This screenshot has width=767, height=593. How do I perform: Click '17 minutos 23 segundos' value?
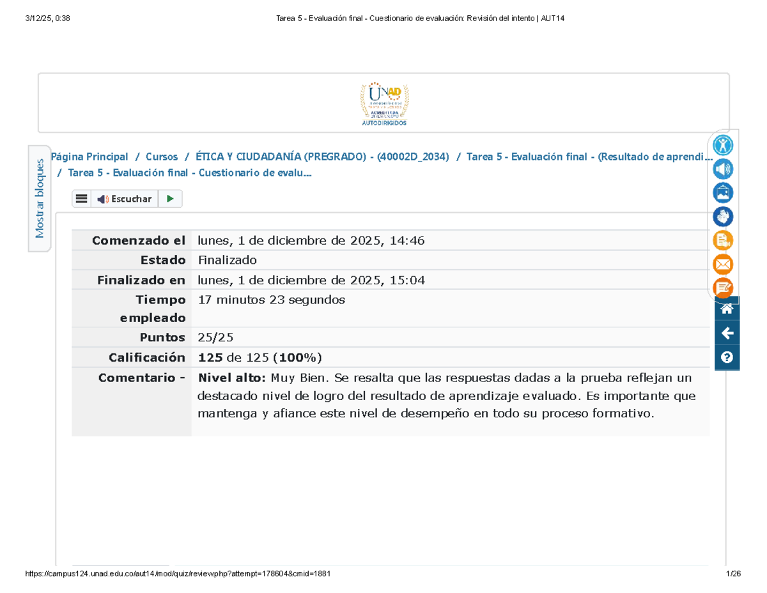272,300
